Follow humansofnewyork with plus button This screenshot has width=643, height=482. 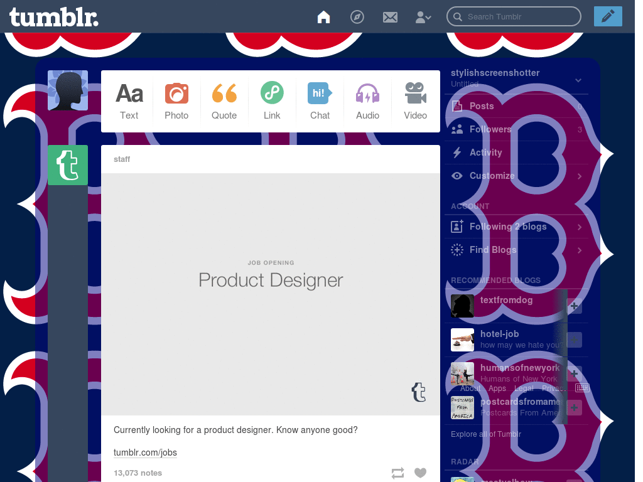click(x=574, y=373)
